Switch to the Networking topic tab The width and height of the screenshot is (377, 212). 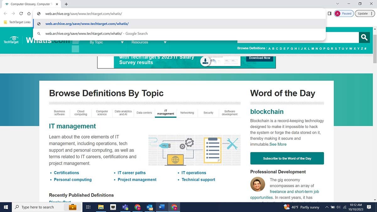click(x=187, y=113)
